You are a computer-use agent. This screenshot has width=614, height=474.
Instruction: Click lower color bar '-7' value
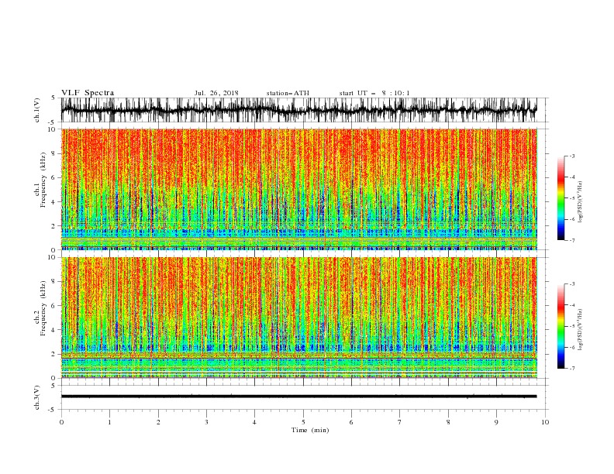click(x=571, y=368)
